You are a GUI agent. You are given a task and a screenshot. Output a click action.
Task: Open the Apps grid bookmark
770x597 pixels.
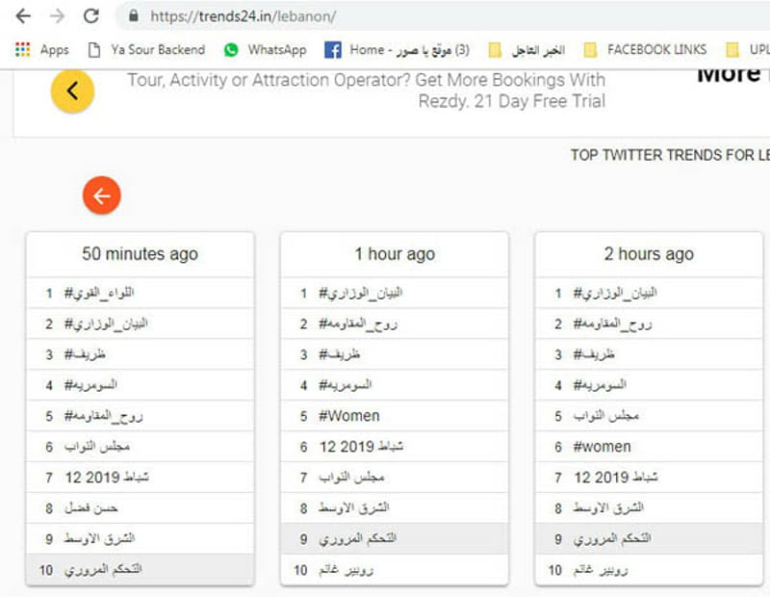[42, 50]
